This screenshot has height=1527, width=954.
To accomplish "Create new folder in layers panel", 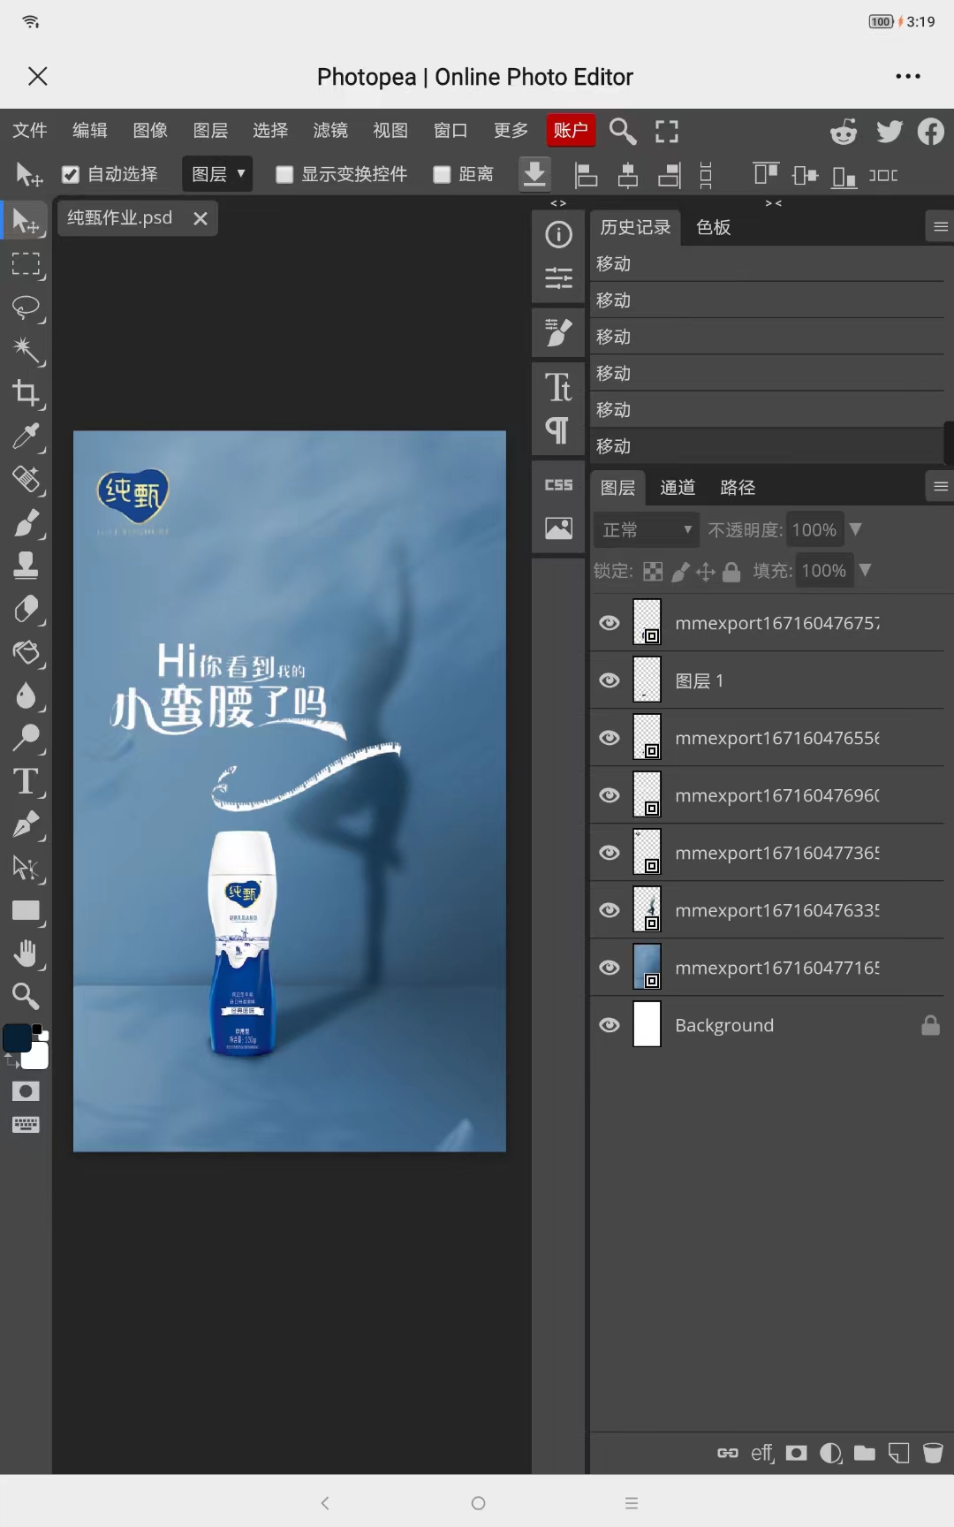I will click(865, 1453).
